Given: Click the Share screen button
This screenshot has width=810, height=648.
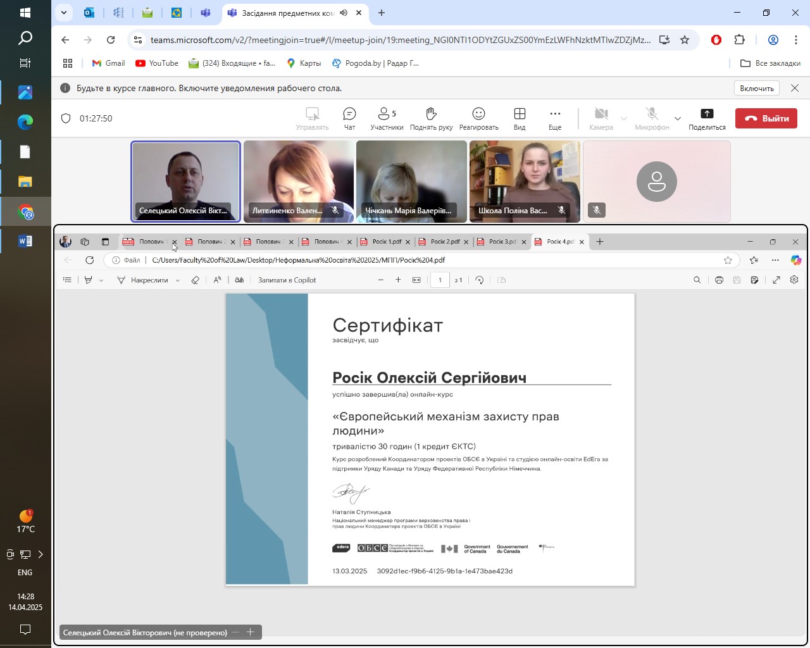Looking at the screenshot, I should click(x=707, y=118).
